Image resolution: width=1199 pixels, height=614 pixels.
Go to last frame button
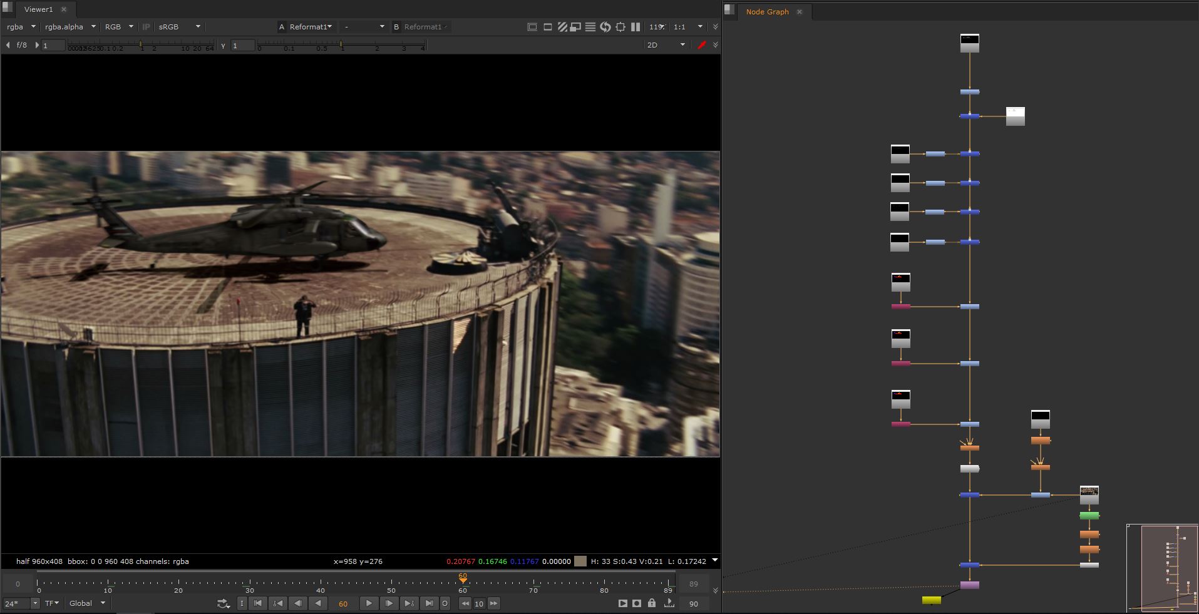click(x=429, y=604)
